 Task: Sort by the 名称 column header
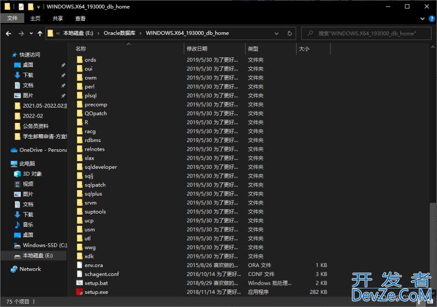[81, 49]
